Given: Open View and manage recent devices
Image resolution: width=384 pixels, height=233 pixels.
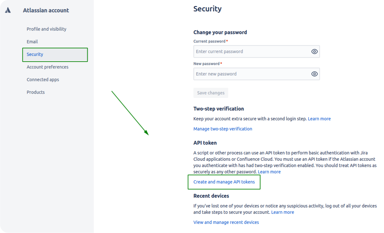Looking at the screenshot, I should click(x=226, y=222).
